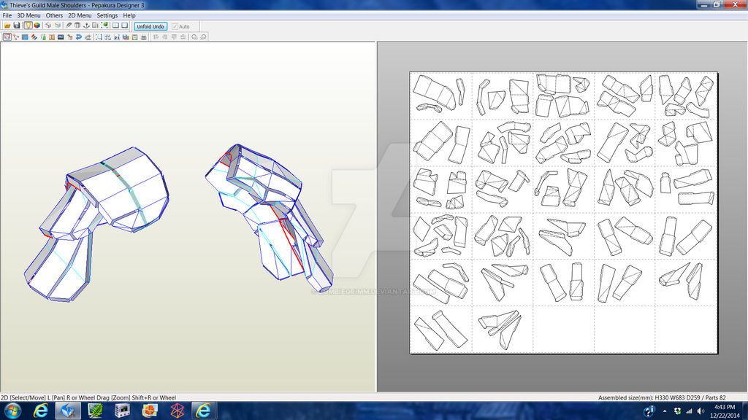Click the anchor icon in toolbar
748x420 pixels.
[x=86, y=26]
